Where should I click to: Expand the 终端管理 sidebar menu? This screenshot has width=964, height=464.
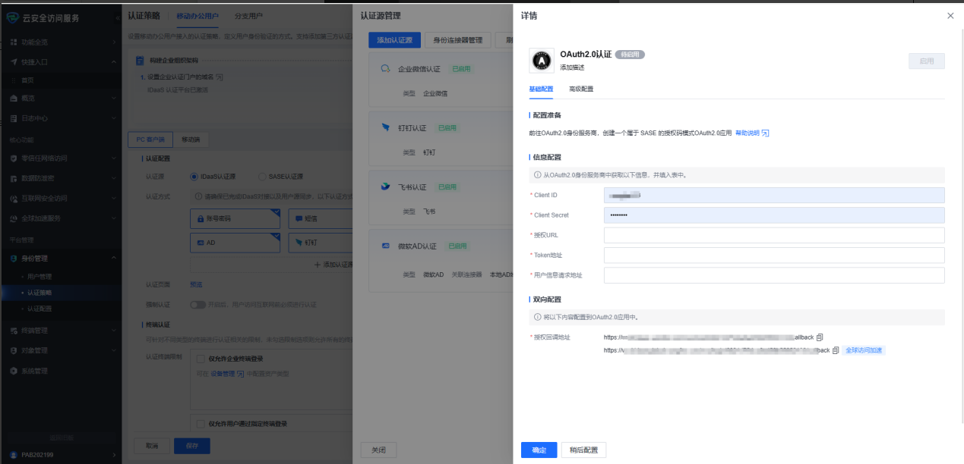tap(113, 331)
